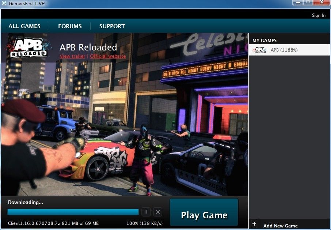Click the Play Game button
The height and width of the screenshot is (230, 331).
[204, 212]
